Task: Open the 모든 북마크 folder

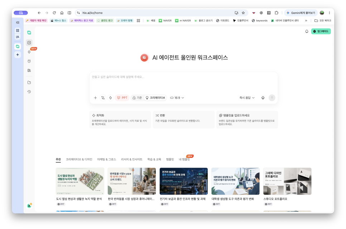Action: click(x=323, y=20)
